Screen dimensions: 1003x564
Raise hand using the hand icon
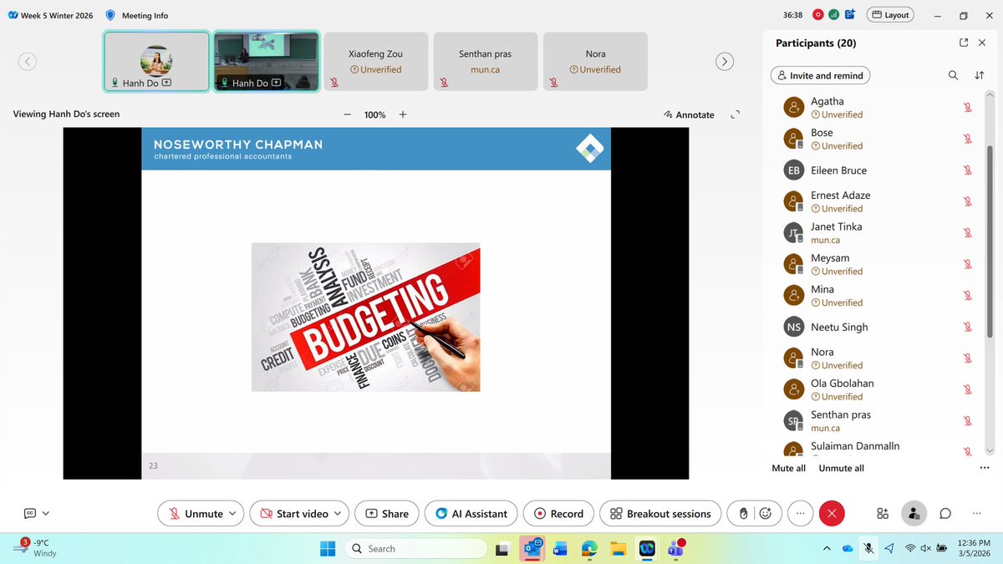743,514
